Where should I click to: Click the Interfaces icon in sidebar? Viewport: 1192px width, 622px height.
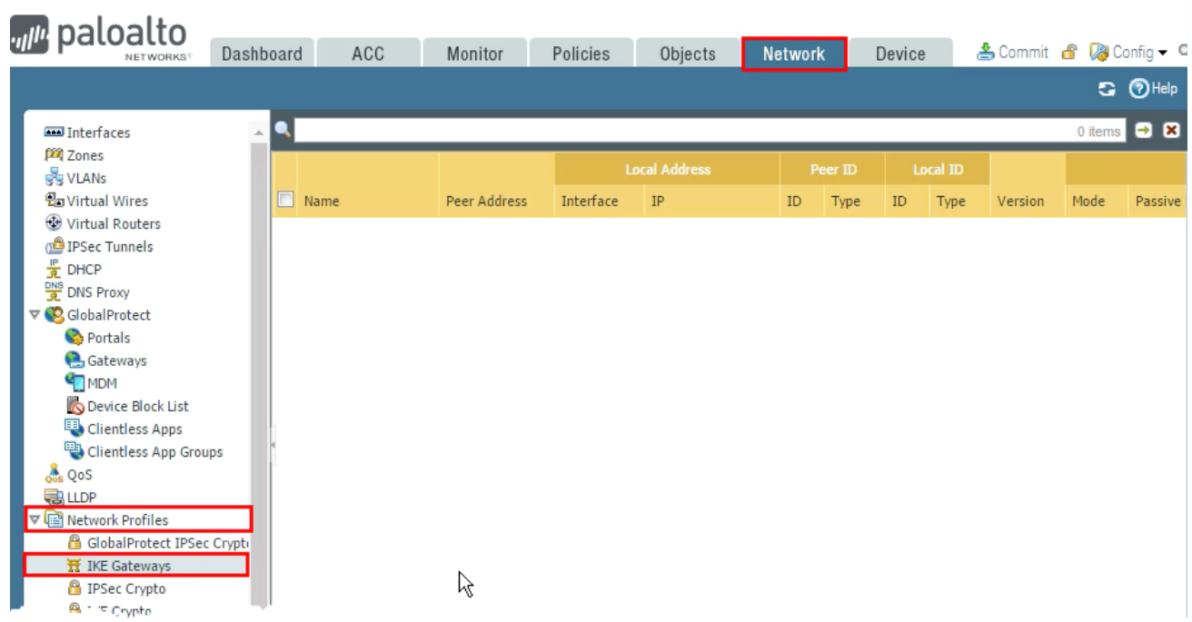click(54, 133)
